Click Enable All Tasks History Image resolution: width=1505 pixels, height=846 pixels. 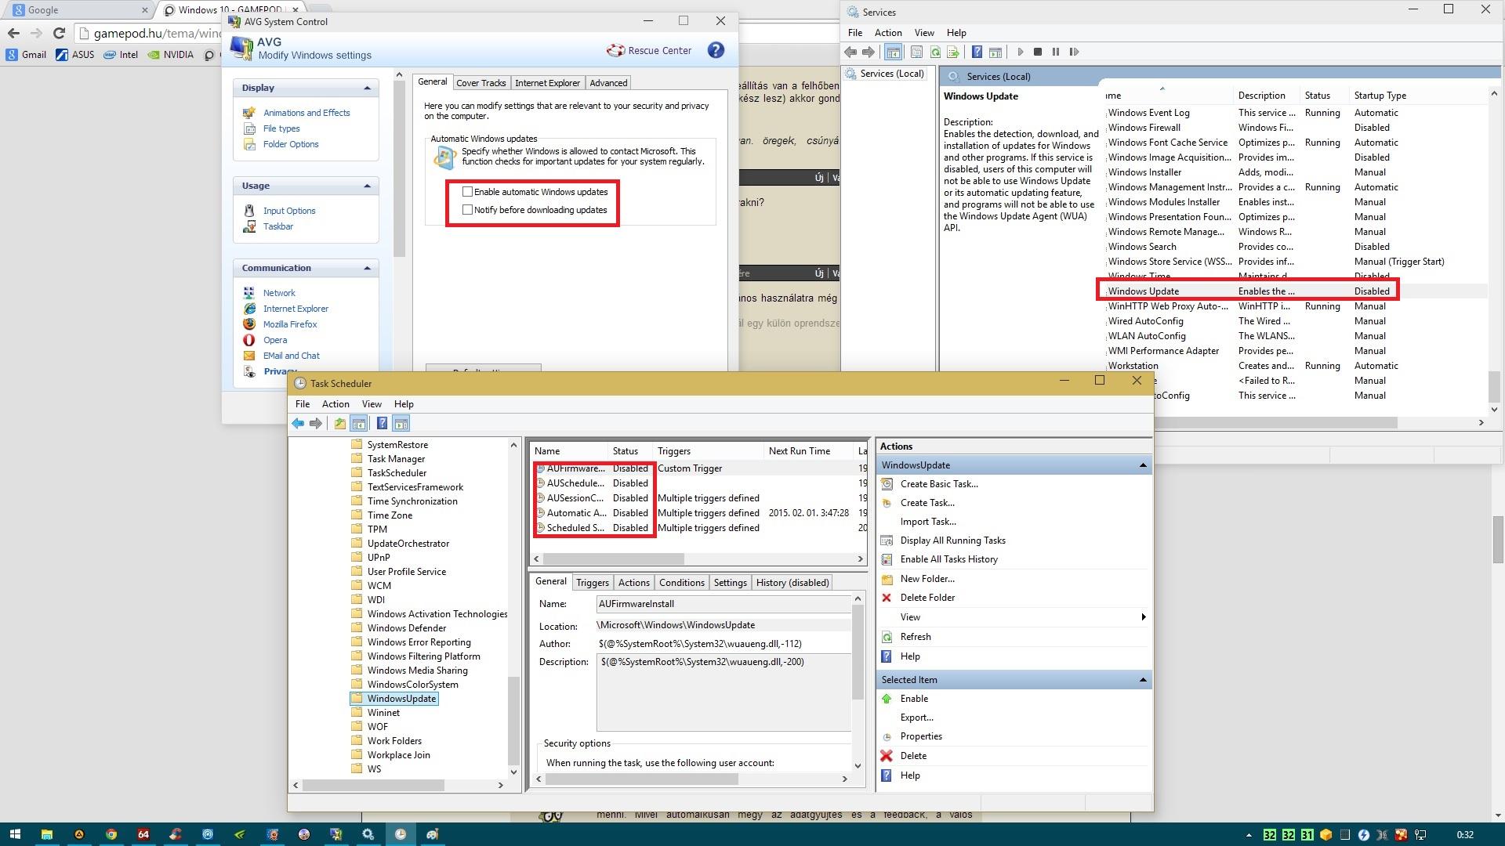[x=948, y=559]
